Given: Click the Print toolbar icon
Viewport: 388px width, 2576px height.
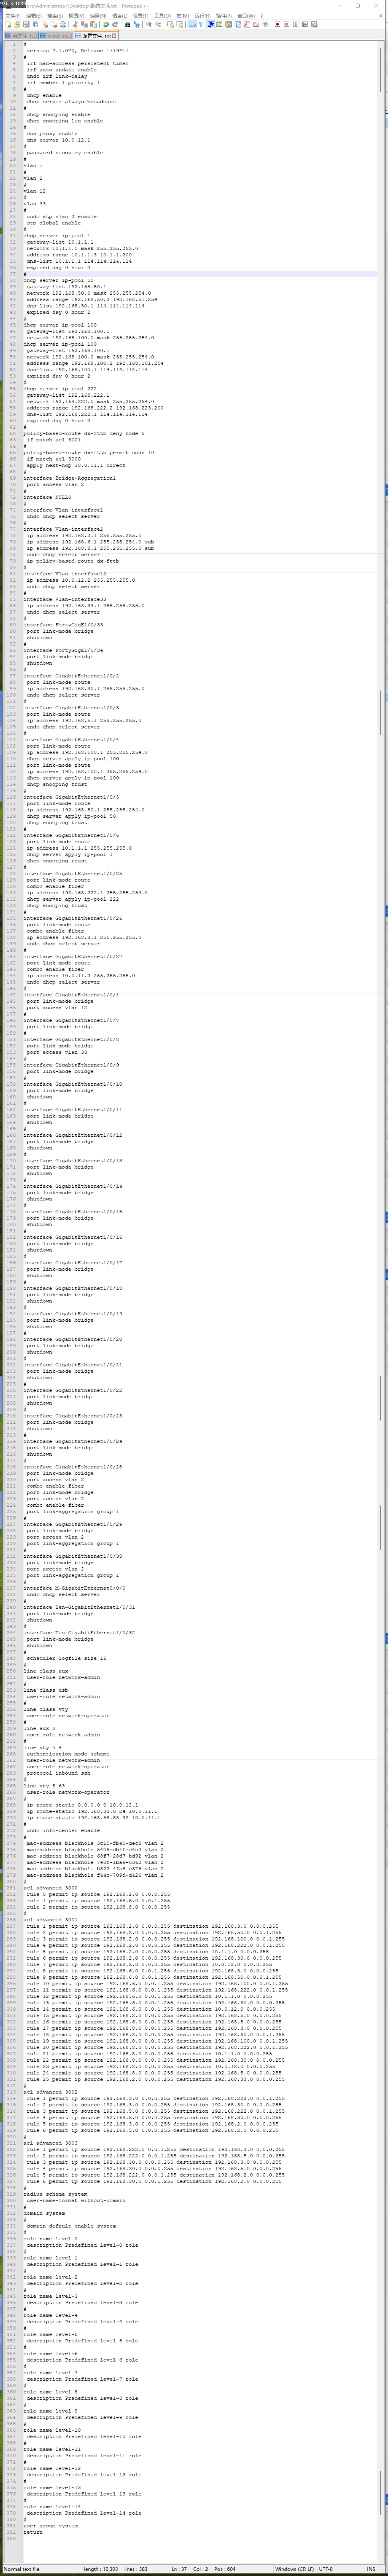Looking at the screenshot, I should [x=63, y=24].
